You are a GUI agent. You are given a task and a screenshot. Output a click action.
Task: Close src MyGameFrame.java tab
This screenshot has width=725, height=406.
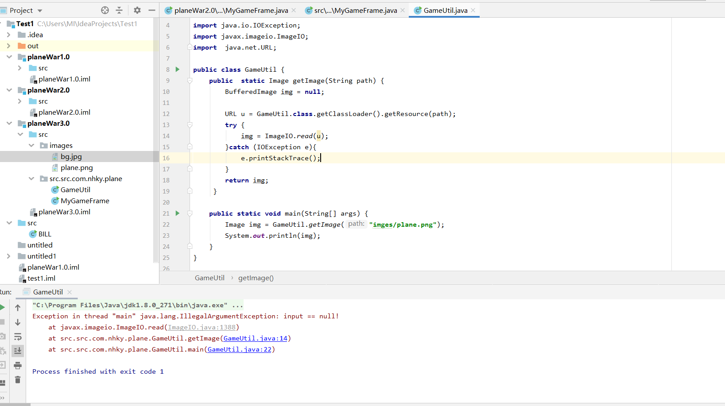click(403, 10)
